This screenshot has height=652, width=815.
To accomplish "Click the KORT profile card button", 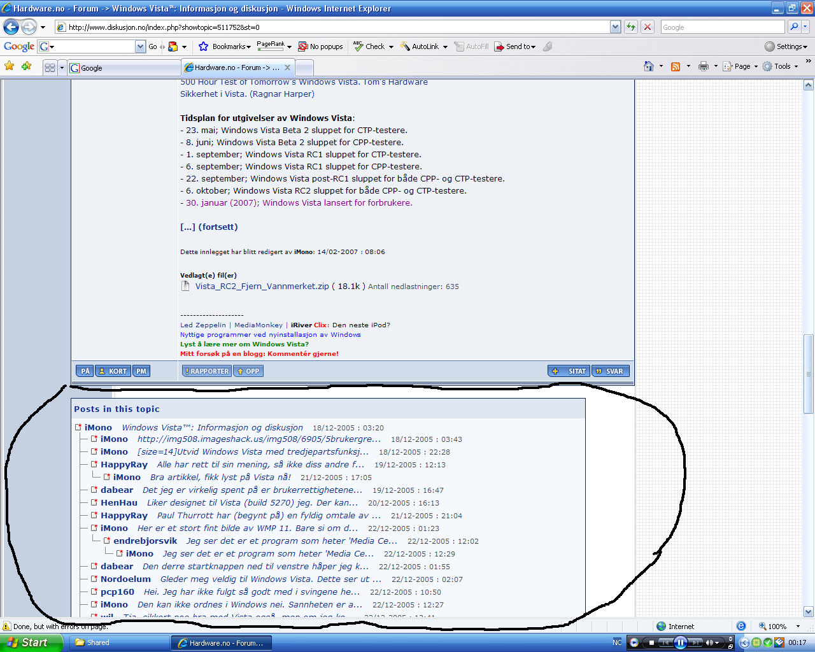I will tap(113, 371).
